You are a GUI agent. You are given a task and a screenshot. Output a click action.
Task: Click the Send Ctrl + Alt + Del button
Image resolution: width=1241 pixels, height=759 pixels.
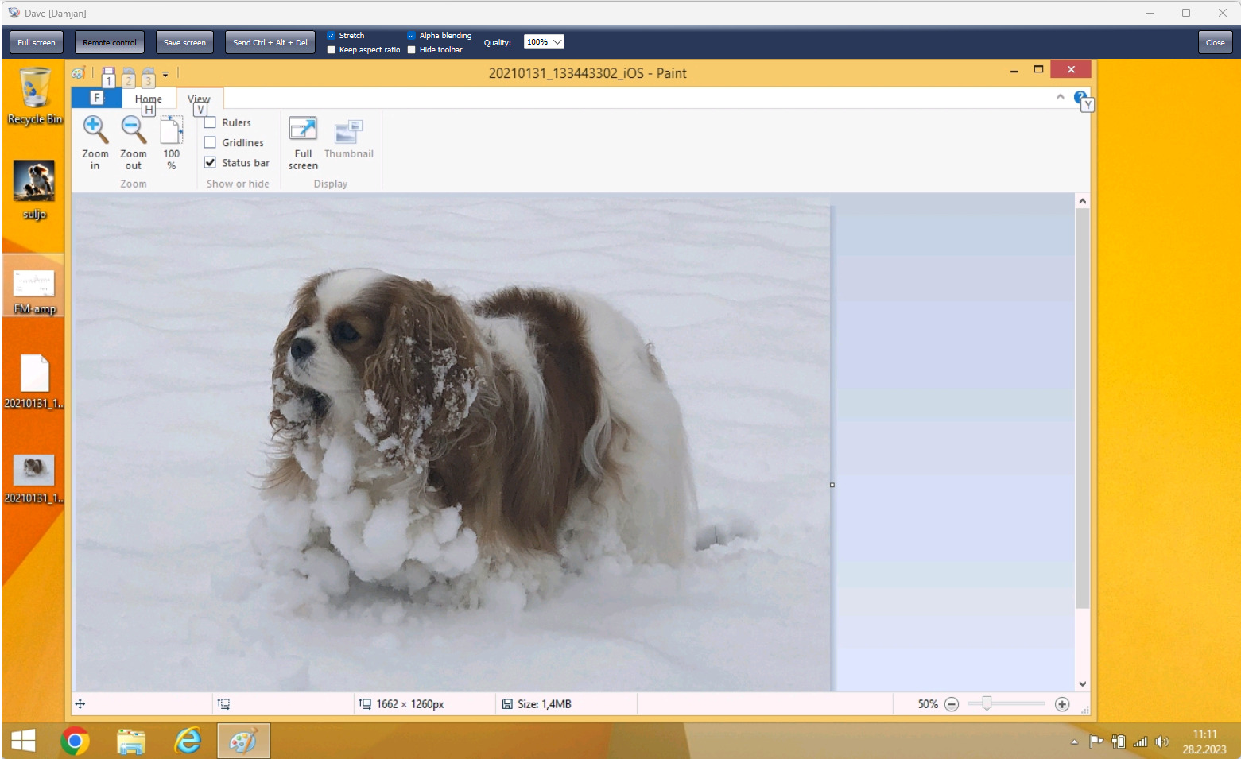pyautogui.click(x=270, y=43)
